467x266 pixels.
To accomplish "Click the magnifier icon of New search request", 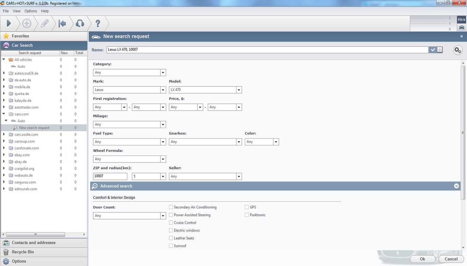I will (16, 128).
